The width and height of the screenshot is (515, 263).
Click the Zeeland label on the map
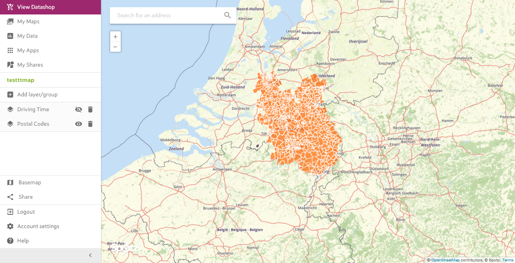click(176, 149)
